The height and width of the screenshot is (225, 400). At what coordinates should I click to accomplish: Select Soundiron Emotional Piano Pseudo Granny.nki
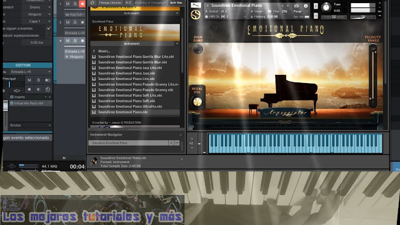(135, 90)
